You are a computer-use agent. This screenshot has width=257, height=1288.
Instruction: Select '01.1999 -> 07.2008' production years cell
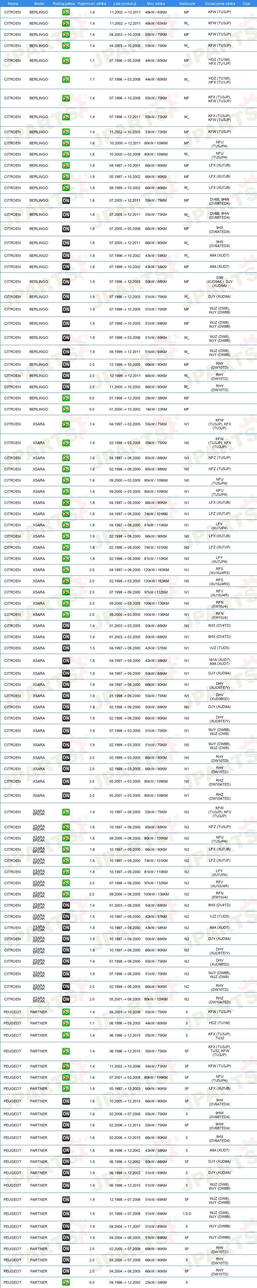[x=125, y=1214]
